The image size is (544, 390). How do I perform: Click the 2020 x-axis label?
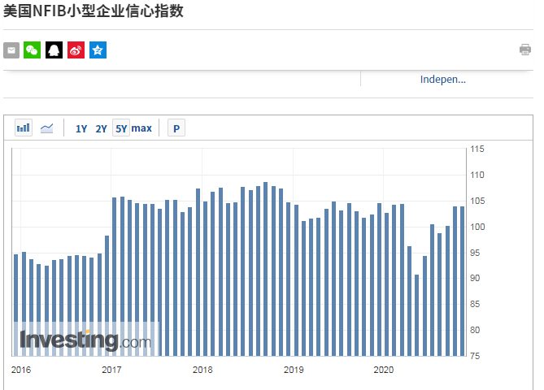coord(383,370)
